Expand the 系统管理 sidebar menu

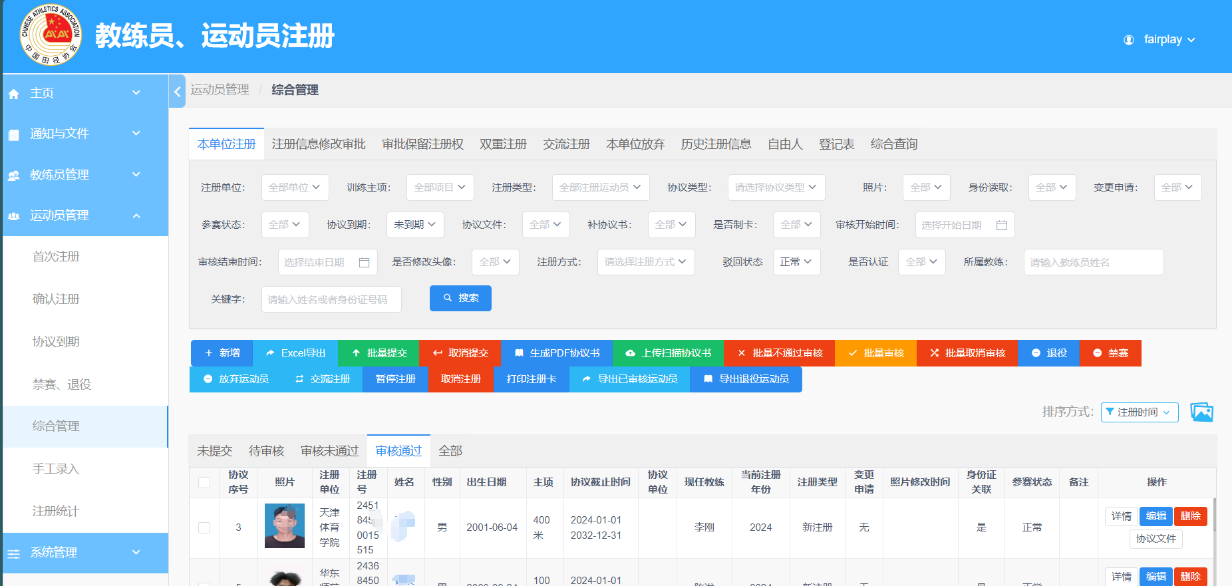85,553
